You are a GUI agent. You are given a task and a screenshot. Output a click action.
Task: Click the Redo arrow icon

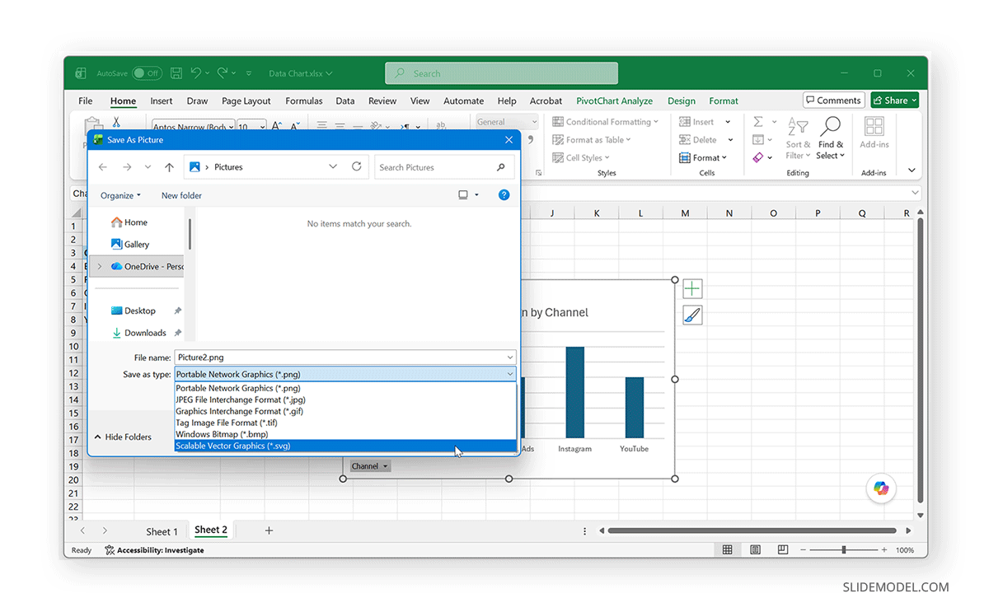223,73
